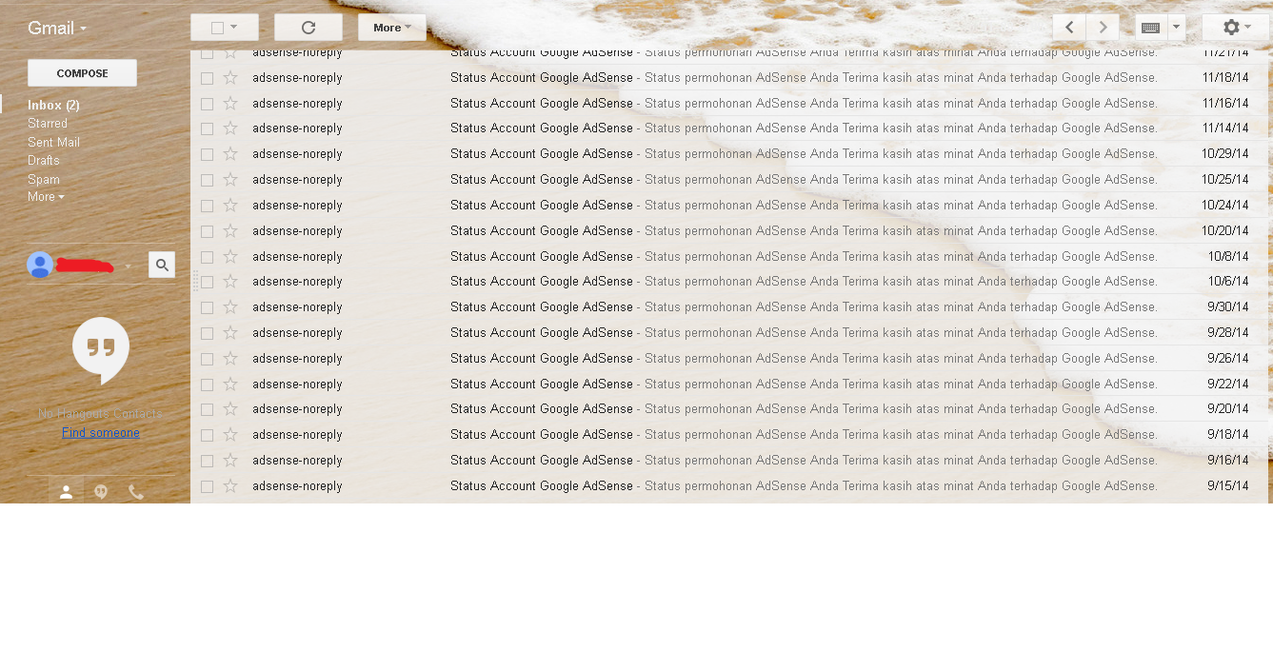Open the phone calls icon
This screenshot has width=1273, height=671.
tap(136, 491)
